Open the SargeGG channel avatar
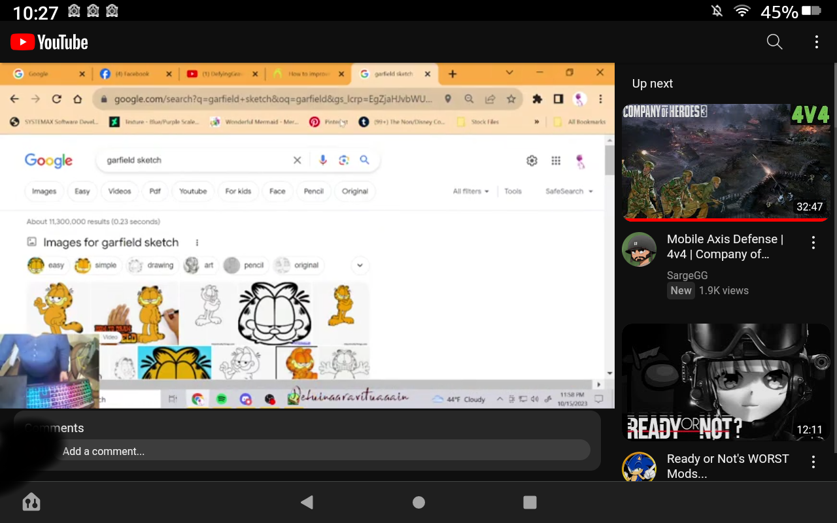 [639, 249]
